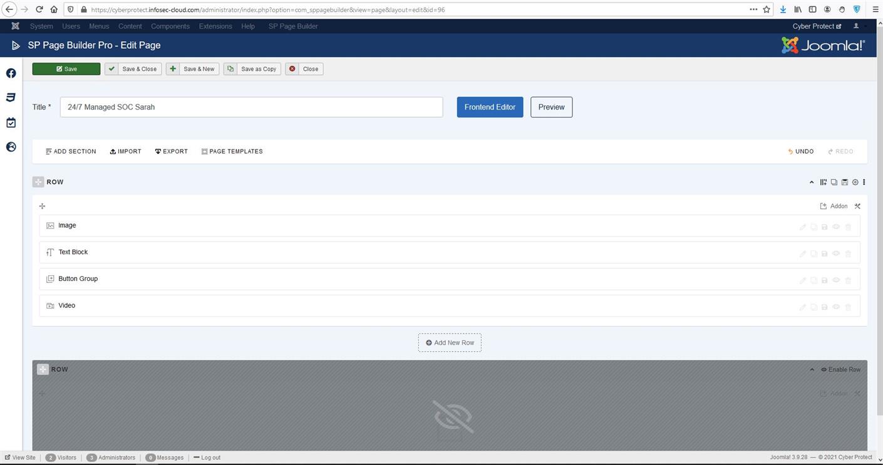Viewport: 883px width, 465px height.
Task: Enable the disabled second row
Action: tap(840, 369)
